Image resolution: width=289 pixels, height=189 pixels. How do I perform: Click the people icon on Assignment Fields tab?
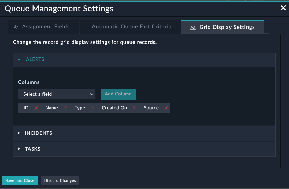click(16, 27)
